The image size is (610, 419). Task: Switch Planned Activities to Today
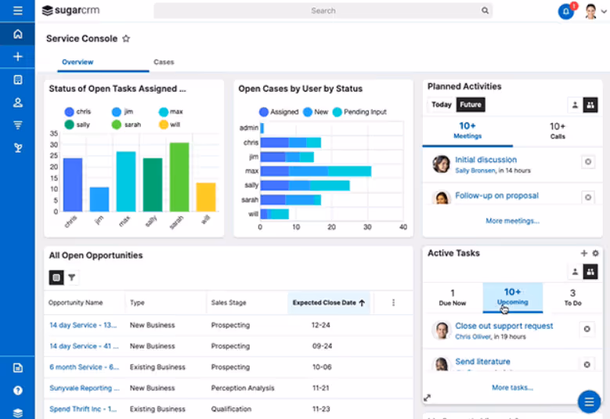(x=442, y=105)
